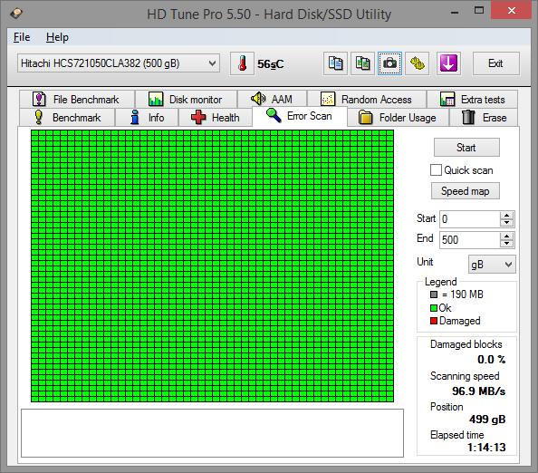
Task: Decrease the End value spinner
Action: pyautogui.click(x=507, y=244)
